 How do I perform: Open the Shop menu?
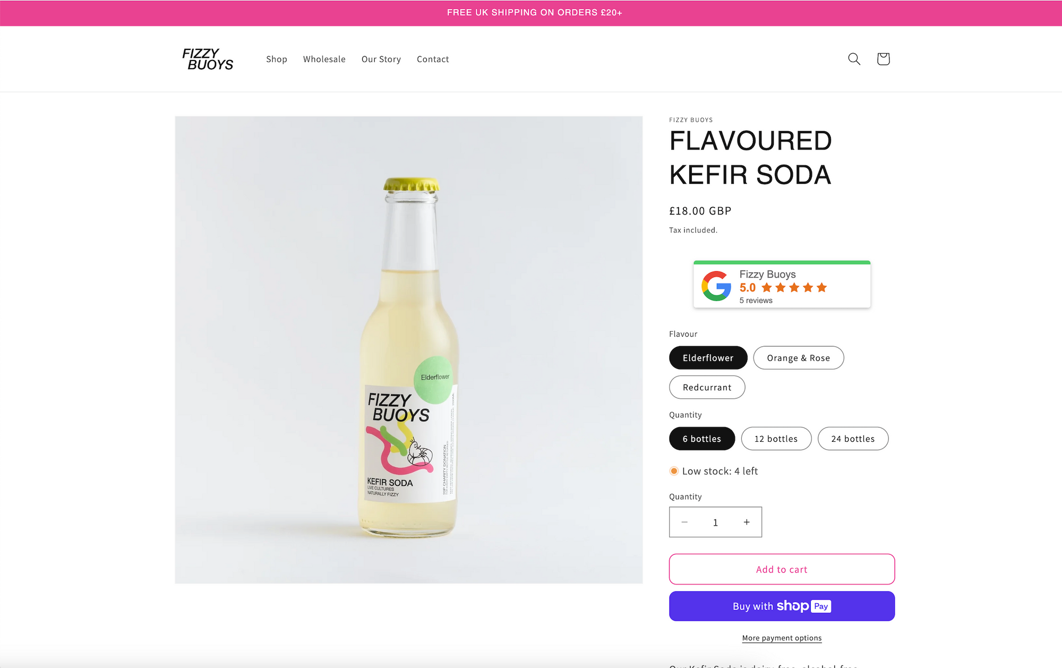click(277, 59)
